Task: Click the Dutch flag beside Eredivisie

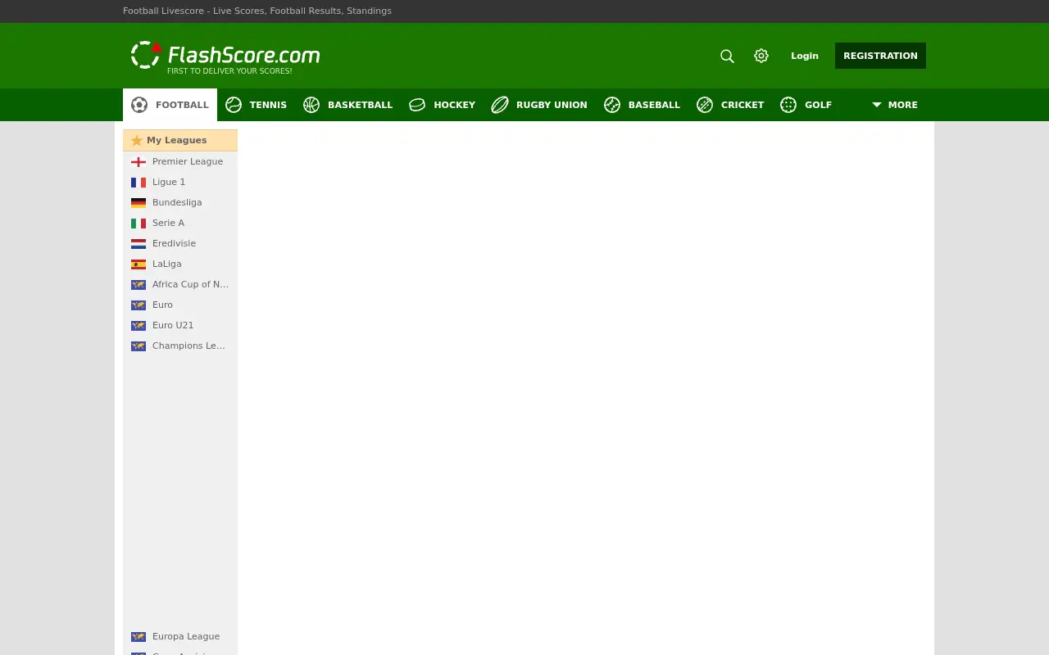Action: (x=139, y=243)
